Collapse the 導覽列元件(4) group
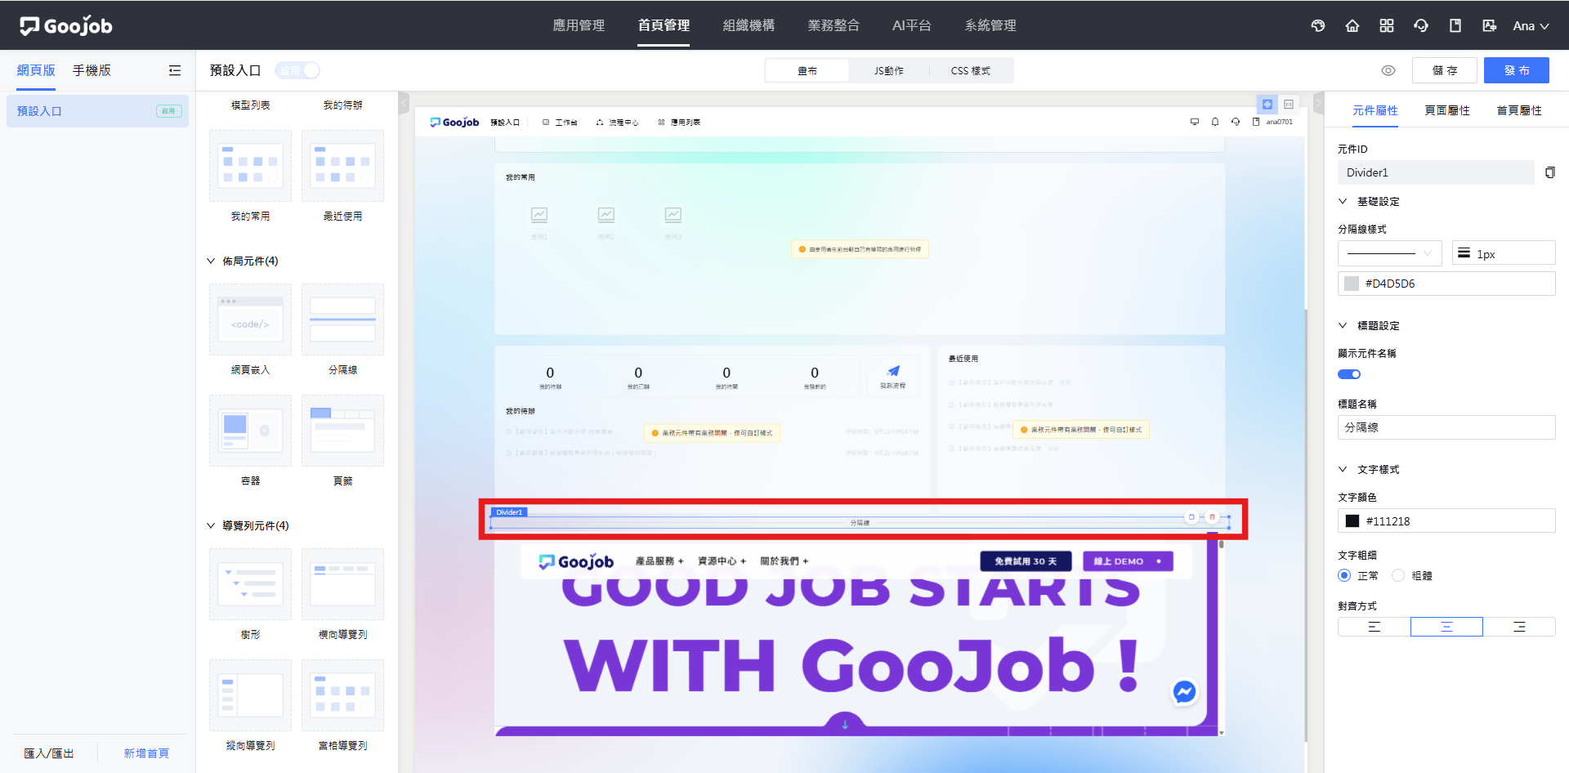This screenshot has width=1569, height=773. coord(211,525)
